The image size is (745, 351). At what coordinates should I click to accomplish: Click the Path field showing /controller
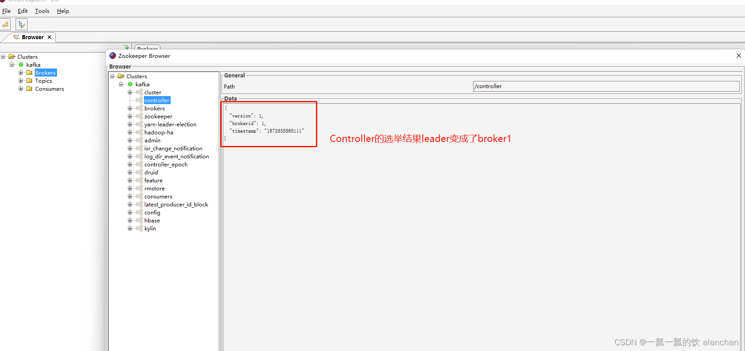tap(606, 86)
